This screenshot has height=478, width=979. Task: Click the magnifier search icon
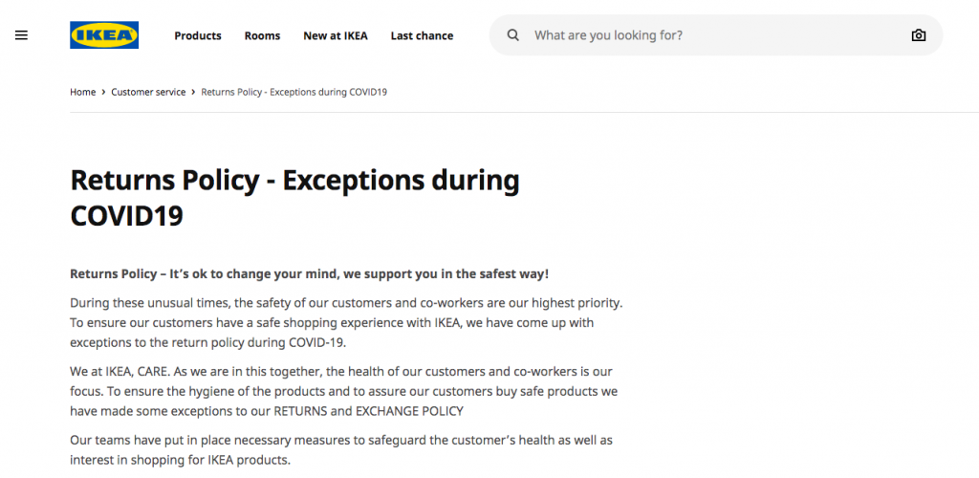point(513,35)
